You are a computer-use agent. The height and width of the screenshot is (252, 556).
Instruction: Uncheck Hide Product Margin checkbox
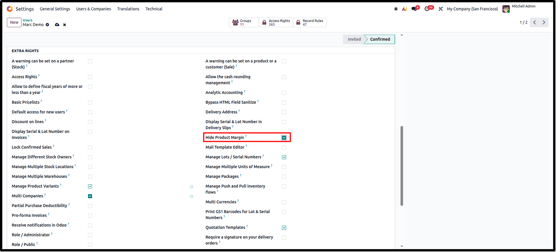tap(284, 138)
